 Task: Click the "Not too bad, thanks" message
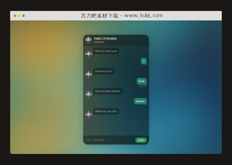point(108,91)
